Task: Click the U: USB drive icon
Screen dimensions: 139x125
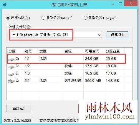Action: click(11, 81)
